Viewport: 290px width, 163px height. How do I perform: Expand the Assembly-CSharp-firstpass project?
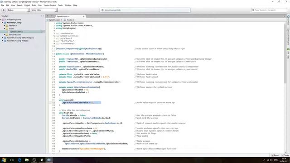click(3, 41)
